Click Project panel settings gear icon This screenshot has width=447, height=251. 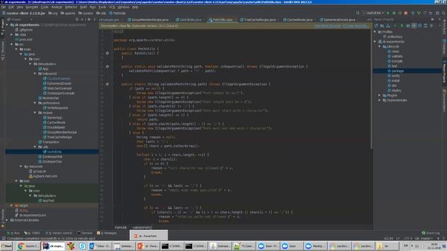tap(89, 20)
